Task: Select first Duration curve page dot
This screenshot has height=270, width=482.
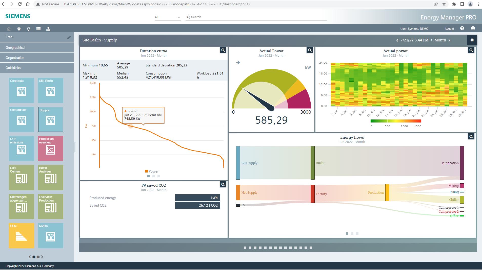Action: tap(149, 176)
